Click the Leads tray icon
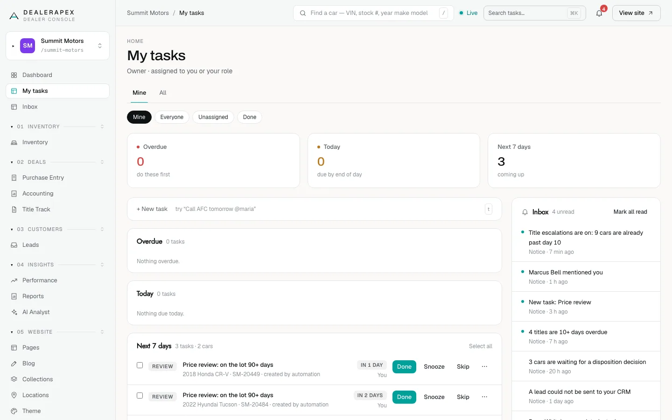The image size is (672, 420). coord(14,245)
